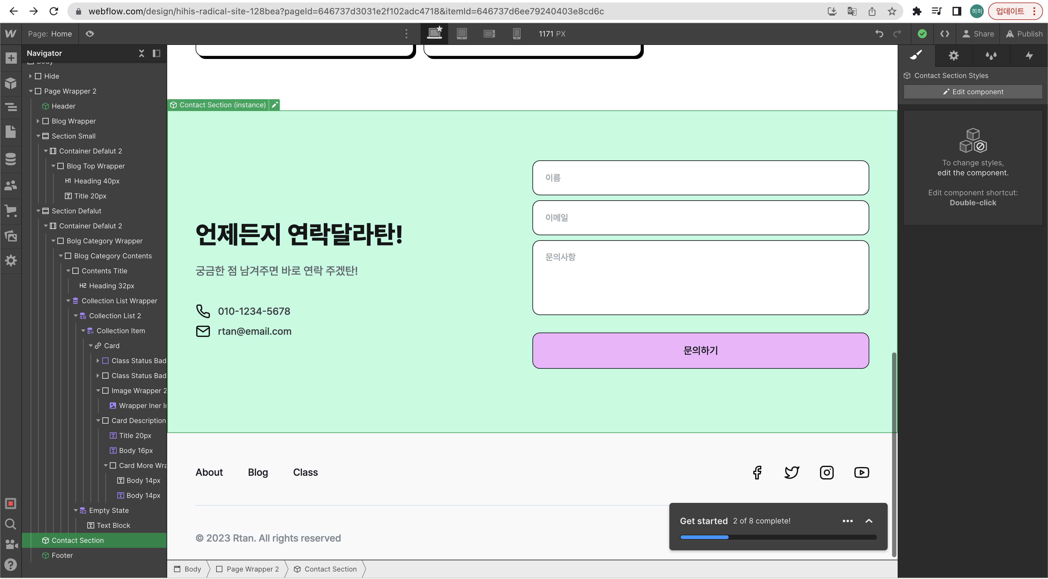Open the export code panel

tap(945, 34)
